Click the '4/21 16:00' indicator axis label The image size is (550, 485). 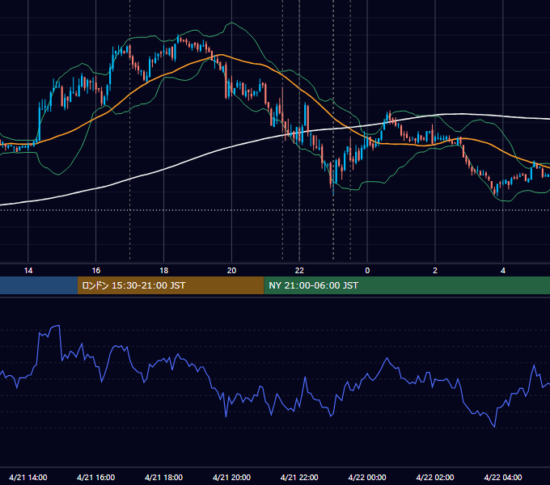point(95,477)
